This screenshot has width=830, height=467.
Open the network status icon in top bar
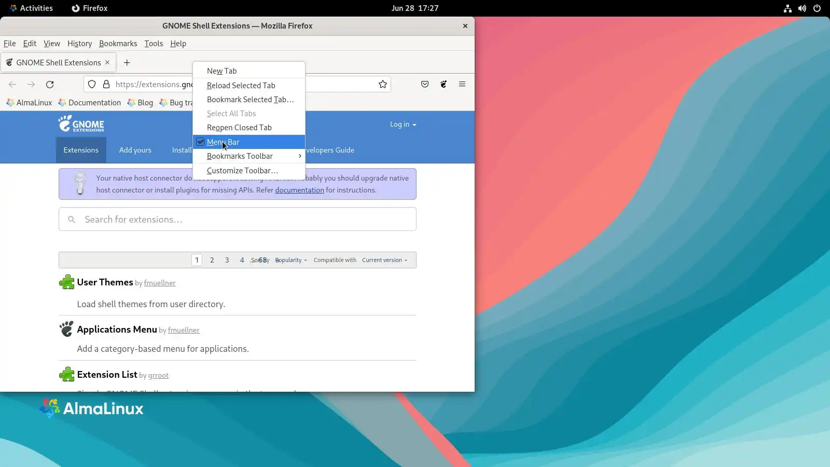point(787,8)
